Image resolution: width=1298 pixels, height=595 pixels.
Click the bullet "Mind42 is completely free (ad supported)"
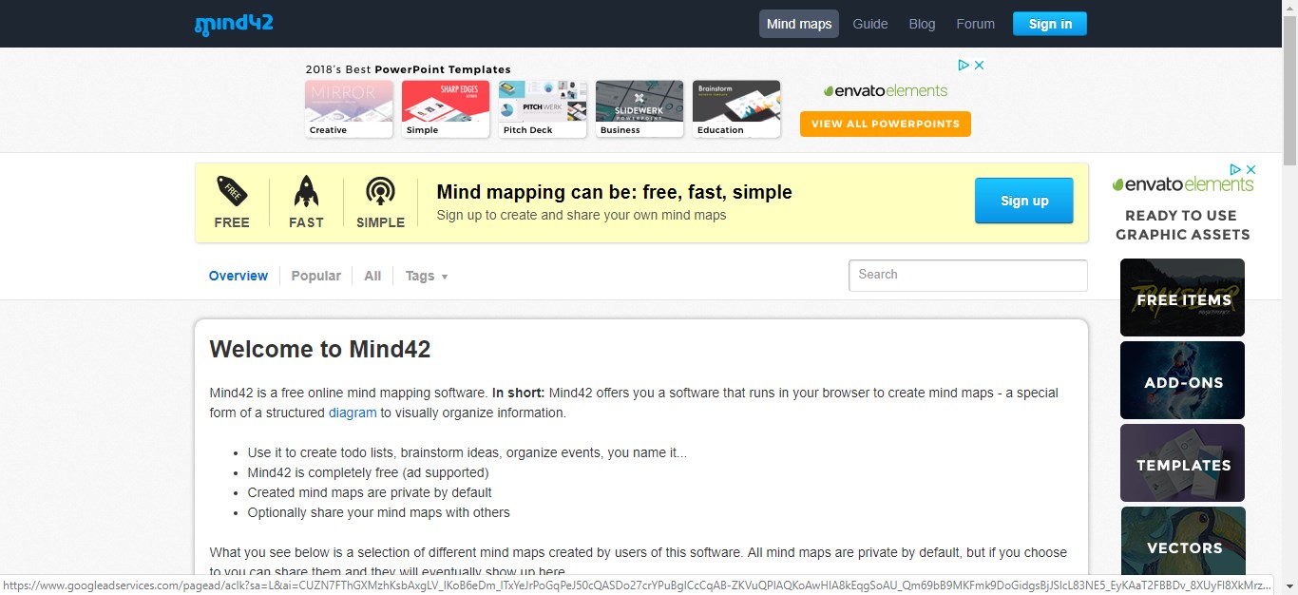pyautogui.click(x=368, y=472)
